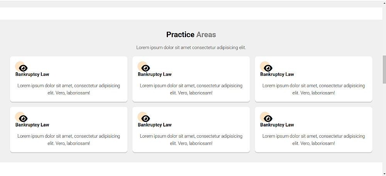
Task: Select the Bankruptcy Law title in the bottom-middle card
Action: pos(155,125)
